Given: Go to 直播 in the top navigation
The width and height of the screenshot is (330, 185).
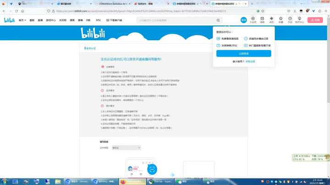Looking at the screenshot, I should pyautogui.click(x=40, y=21).
